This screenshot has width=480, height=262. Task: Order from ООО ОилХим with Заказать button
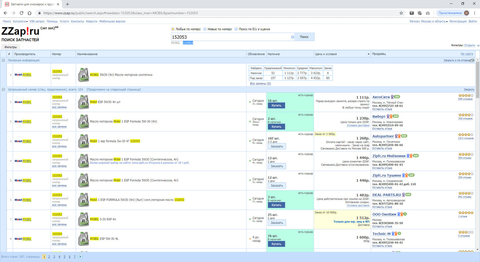277,223
